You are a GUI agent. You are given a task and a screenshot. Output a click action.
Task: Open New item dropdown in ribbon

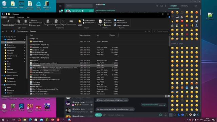click(89, 20)
